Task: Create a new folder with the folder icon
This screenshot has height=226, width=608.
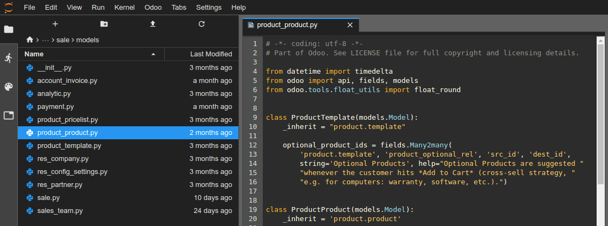Action: point(104,24)
